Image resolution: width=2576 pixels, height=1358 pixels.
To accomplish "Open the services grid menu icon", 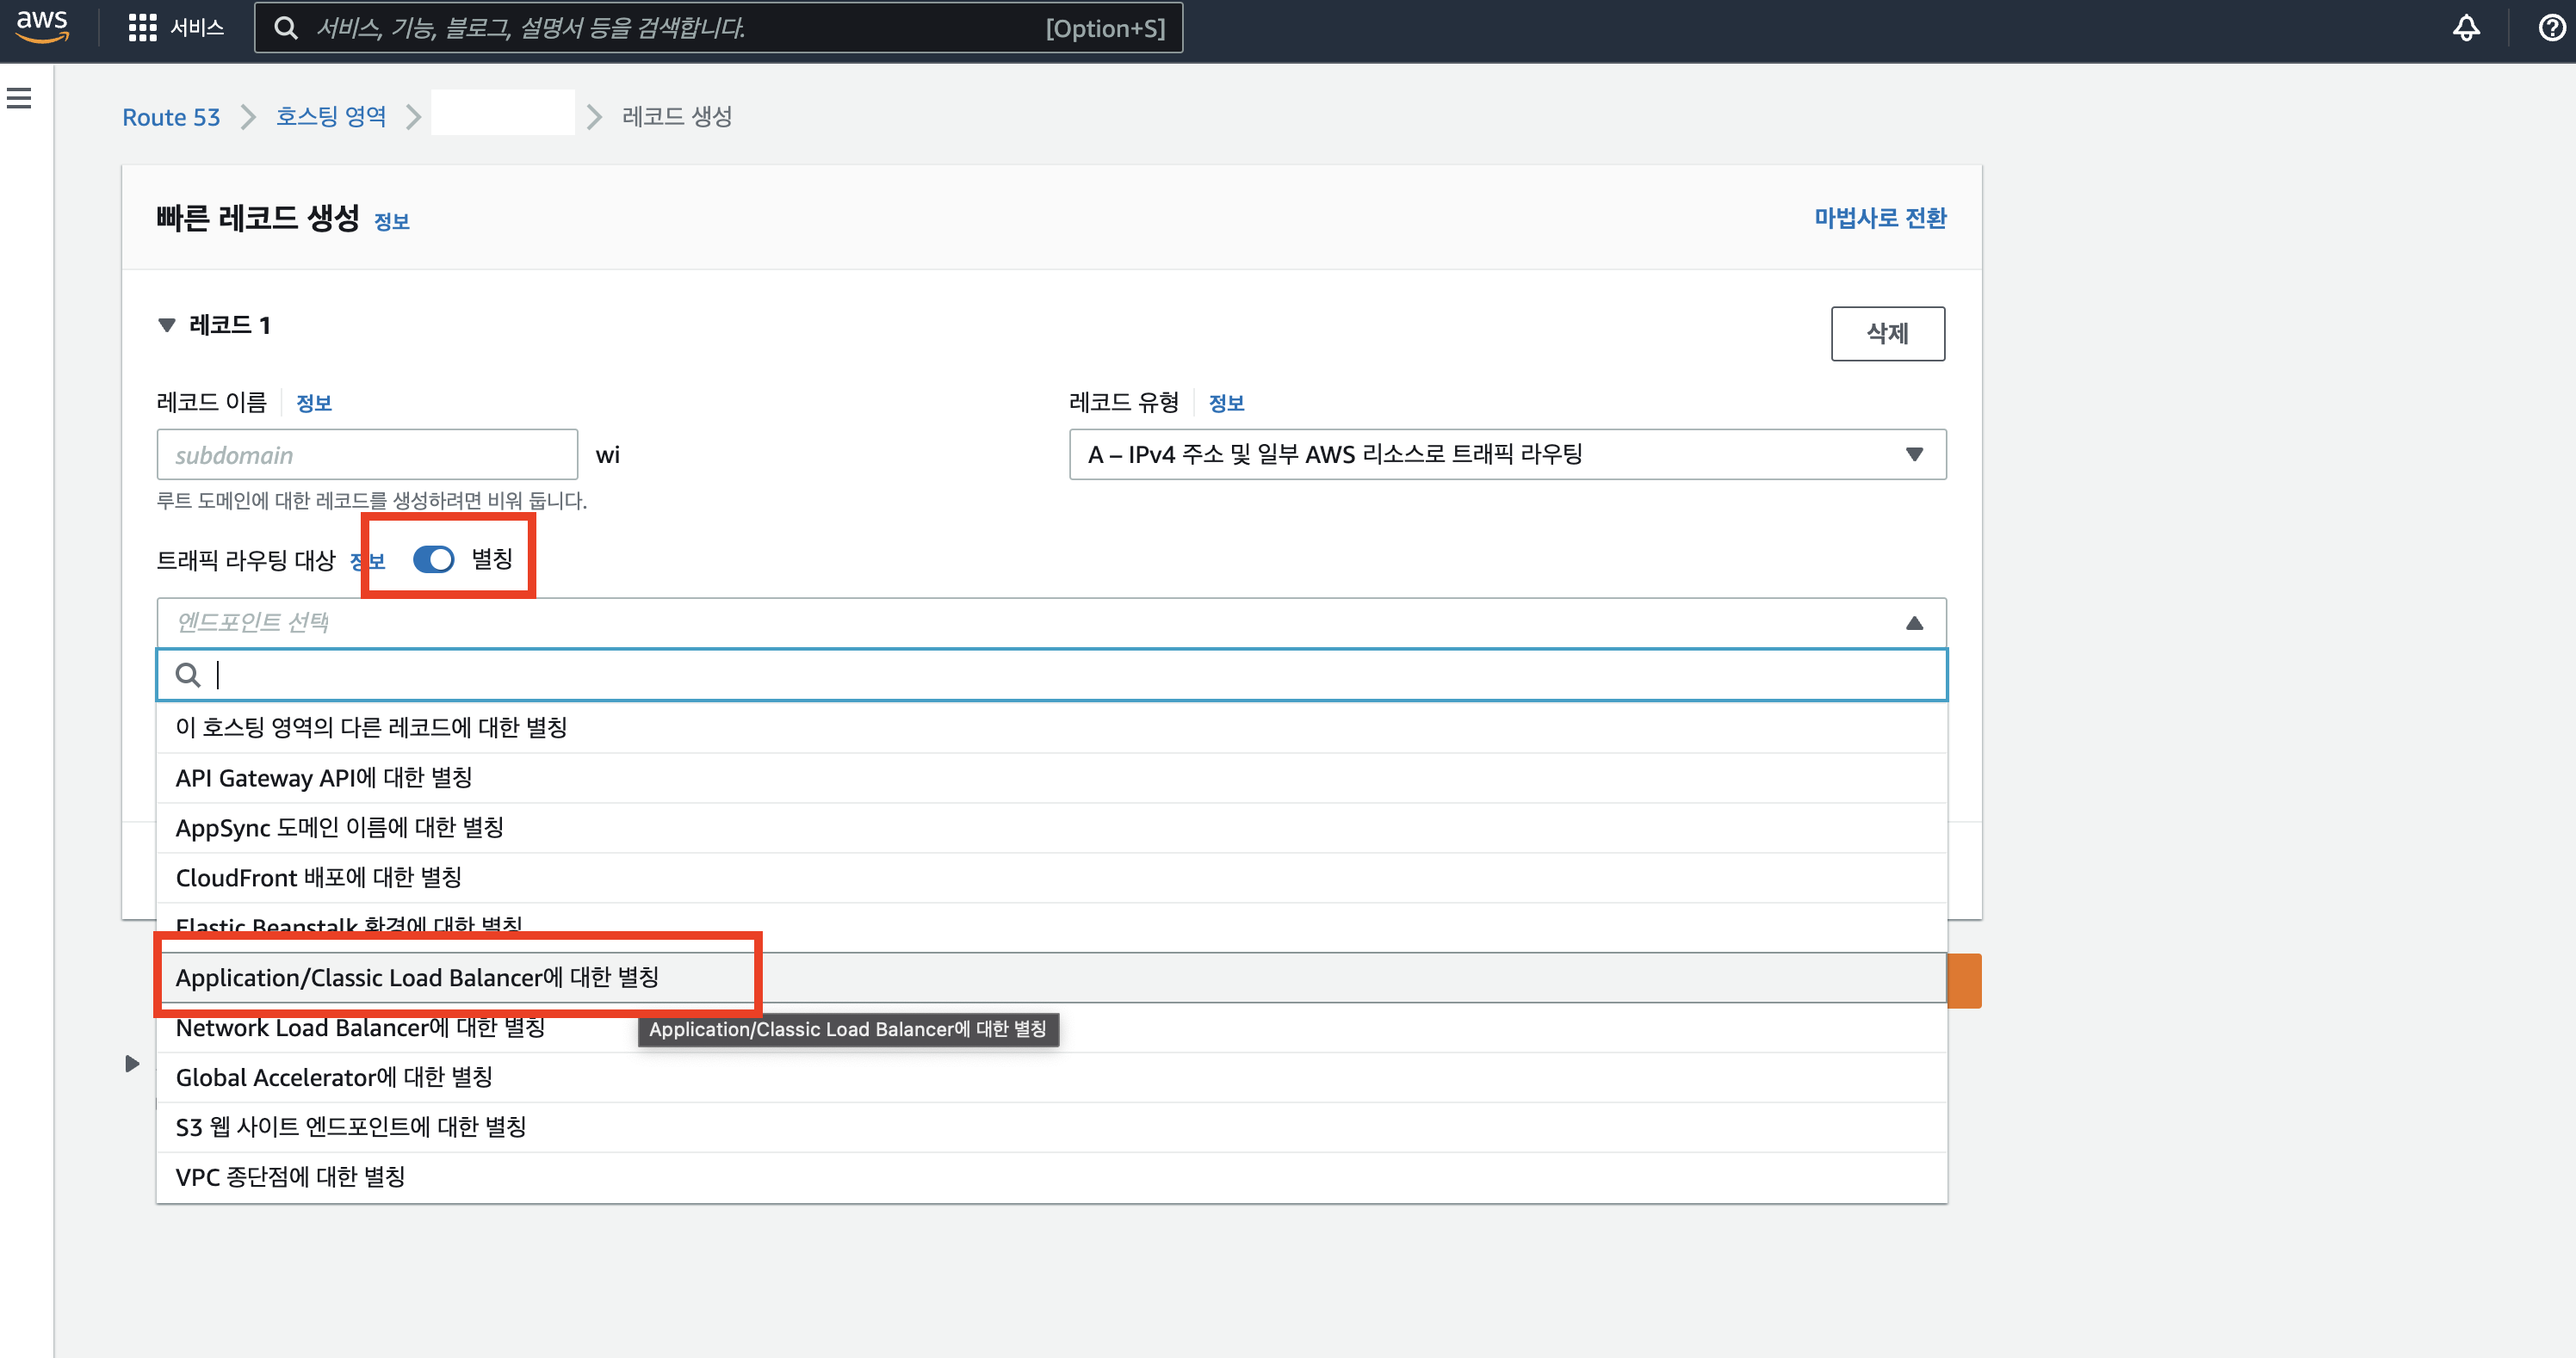I will coord(143,28).
